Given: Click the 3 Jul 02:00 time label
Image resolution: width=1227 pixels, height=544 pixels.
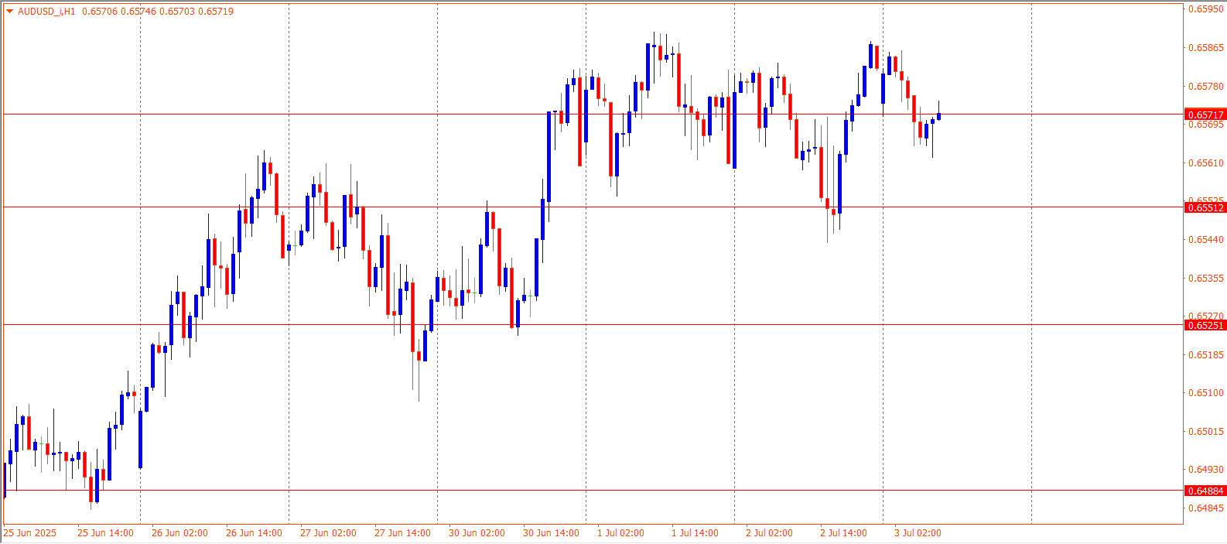Looking at the screenshot, I should 918,533.
